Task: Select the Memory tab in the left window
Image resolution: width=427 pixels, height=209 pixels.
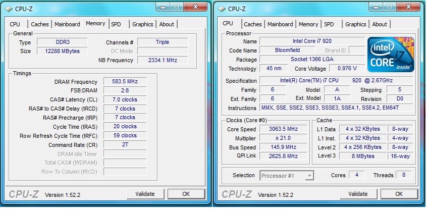Action: coord(95,23)
